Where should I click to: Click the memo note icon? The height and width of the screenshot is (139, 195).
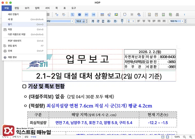tap(125, 14)
